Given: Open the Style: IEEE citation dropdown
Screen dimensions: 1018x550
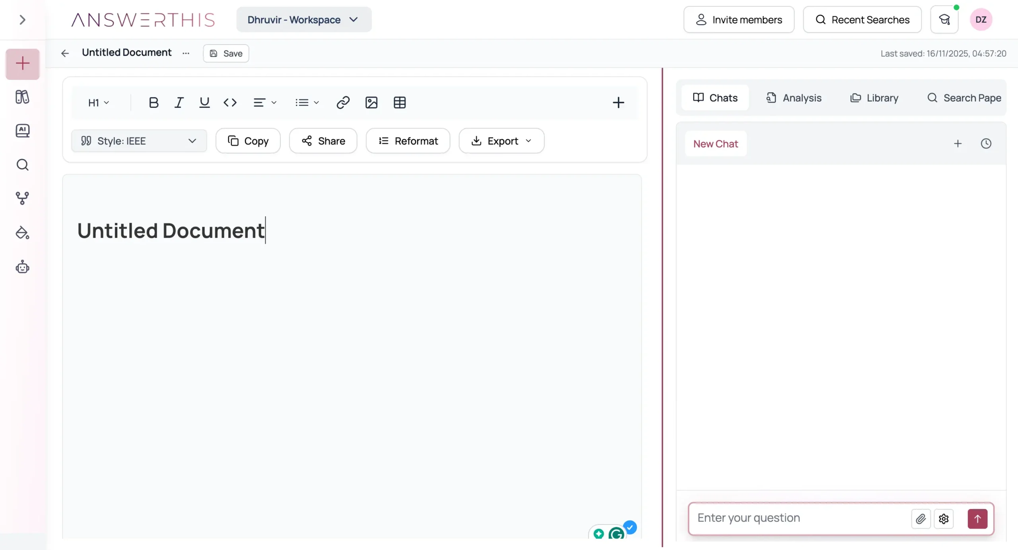Looking at the screenshot, I should pos(138,140).
